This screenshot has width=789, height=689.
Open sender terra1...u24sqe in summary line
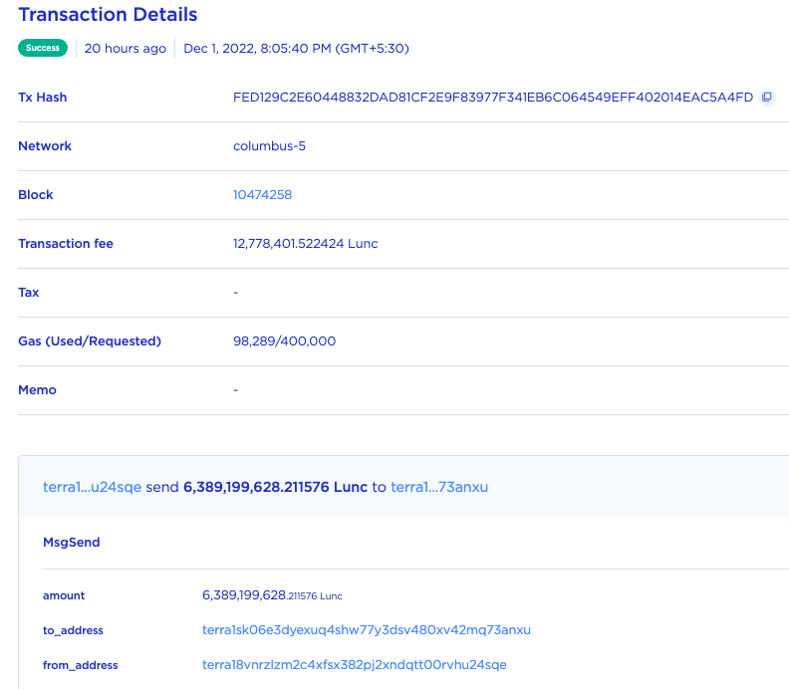tap(92, 487)
